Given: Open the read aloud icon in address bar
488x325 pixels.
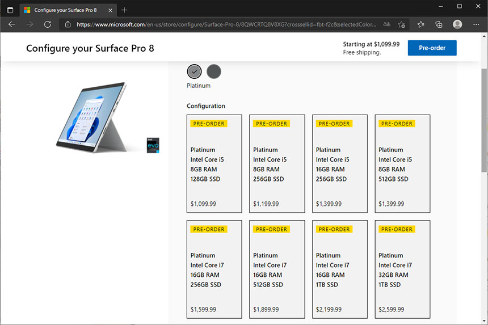Looking at the screenshot, I should (x=386, y=24).
